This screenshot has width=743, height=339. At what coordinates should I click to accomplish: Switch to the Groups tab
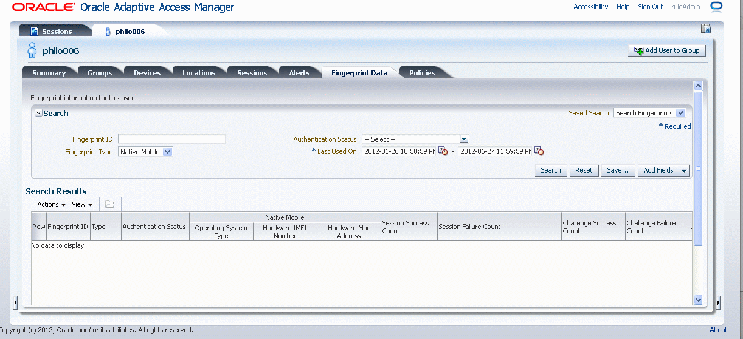[x=100, y=73]
